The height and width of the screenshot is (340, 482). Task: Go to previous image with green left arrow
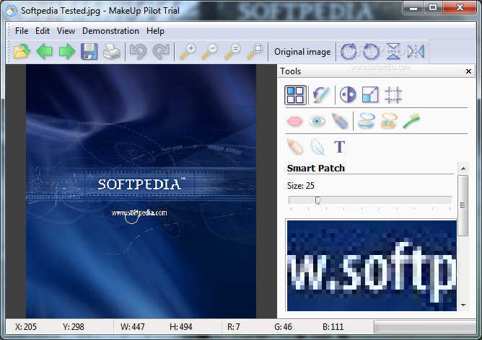(x=45, y=51)
